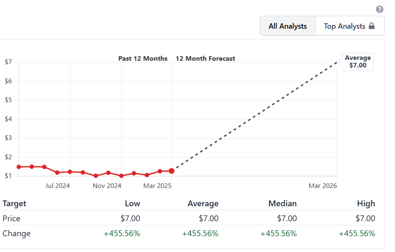Click the Jul 2024 axis label

pos(58,186)
